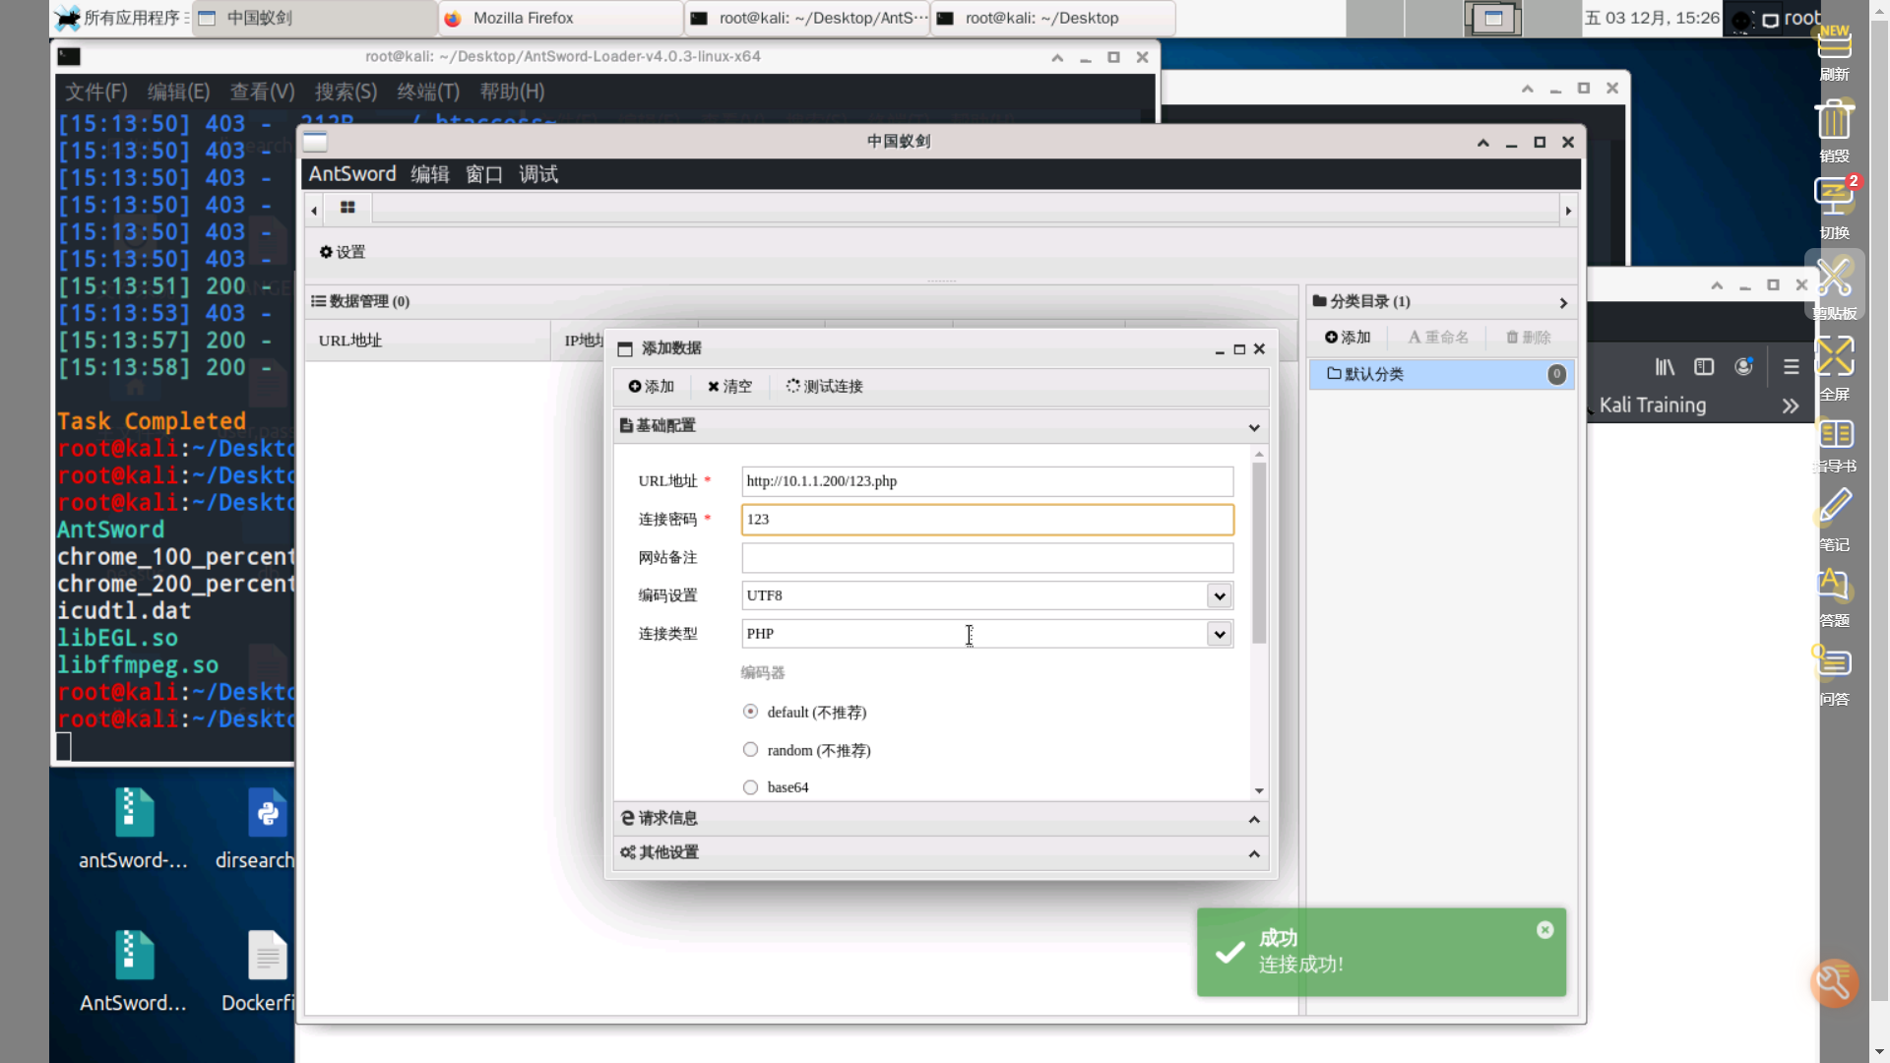
Task: Click the 清空 clear icon button
Action: (x=714, y=387)
